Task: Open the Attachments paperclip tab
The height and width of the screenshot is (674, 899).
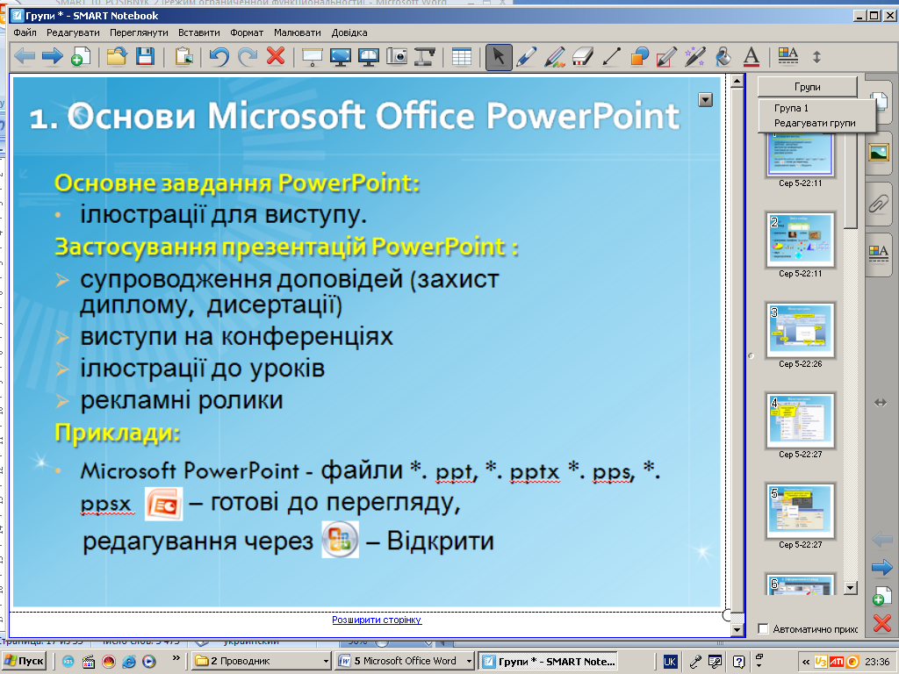Action: pyautogui.click(x=878, y=204)
